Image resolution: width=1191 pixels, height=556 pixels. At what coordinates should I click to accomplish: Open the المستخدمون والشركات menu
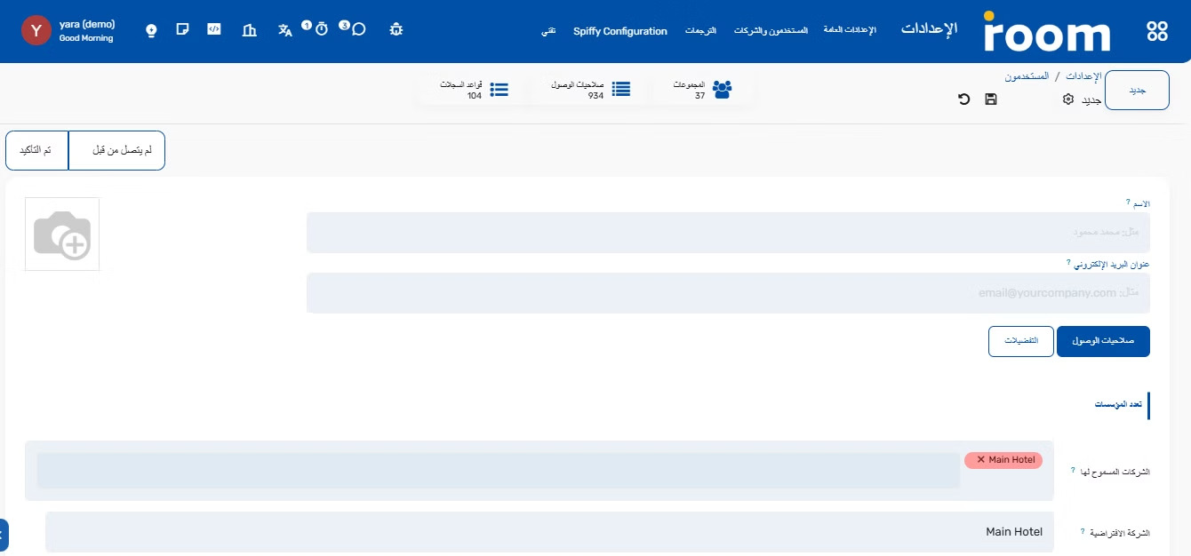click(x=771, y=31)
